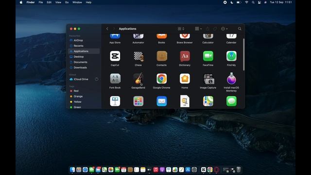
Task: Go back with the back chevron
Action: tap(107, 29)
